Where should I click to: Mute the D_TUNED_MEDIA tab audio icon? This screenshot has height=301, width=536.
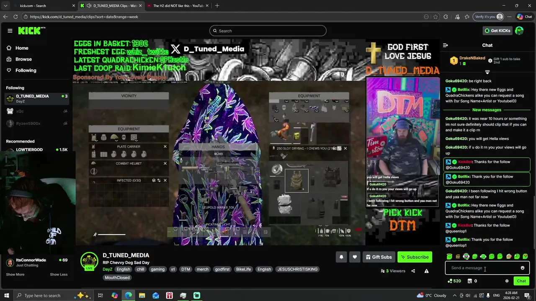[89, 6]
